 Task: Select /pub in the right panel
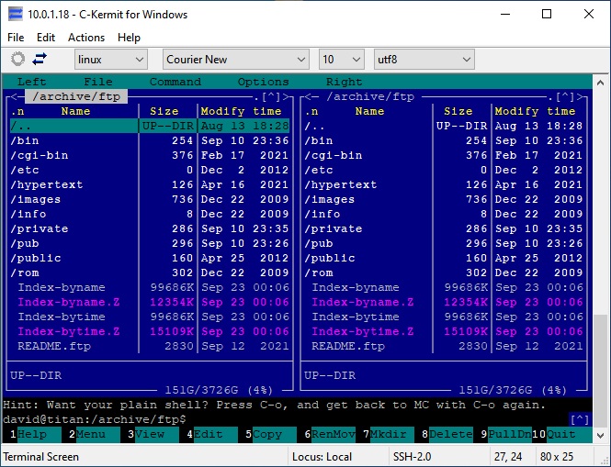click(444, 244)
